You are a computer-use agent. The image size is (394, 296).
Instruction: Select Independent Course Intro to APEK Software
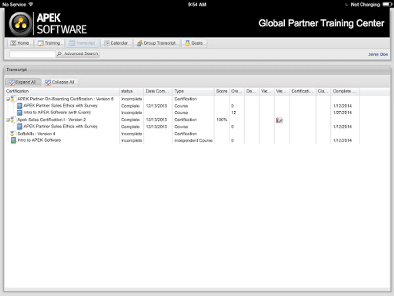click(39, 140)
